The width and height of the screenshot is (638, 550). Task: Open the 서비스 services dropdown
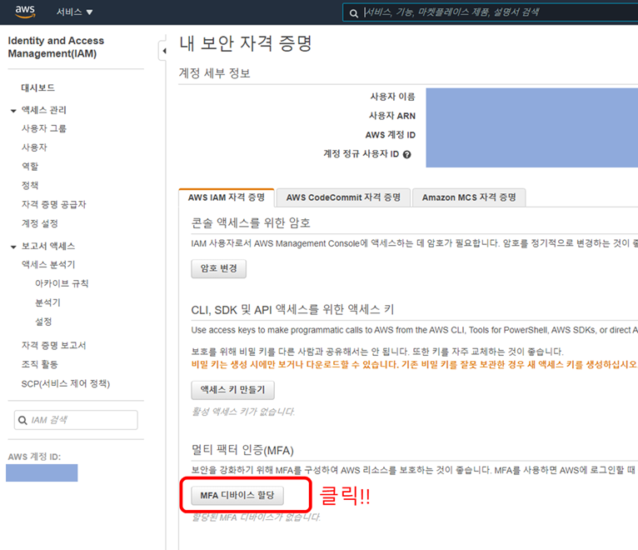coord(74,12)
